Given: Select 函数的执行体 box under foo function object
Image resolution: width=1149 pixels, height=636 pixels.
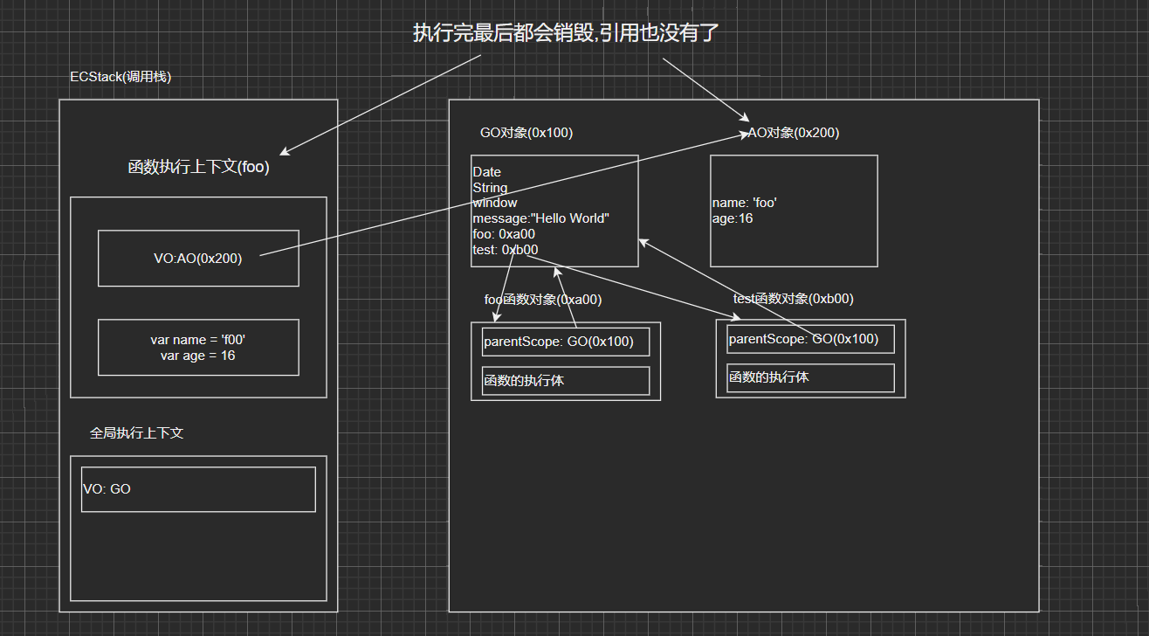Looking at the screenshot, I should pyautogui.click(x=566, y=381).
